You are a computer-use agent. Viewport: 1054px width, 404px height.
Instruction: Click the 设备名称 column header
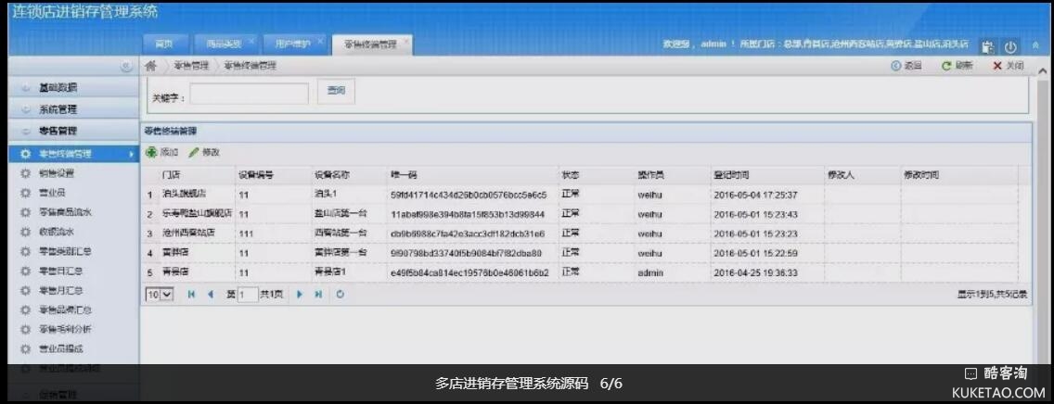tap(349, 174)
